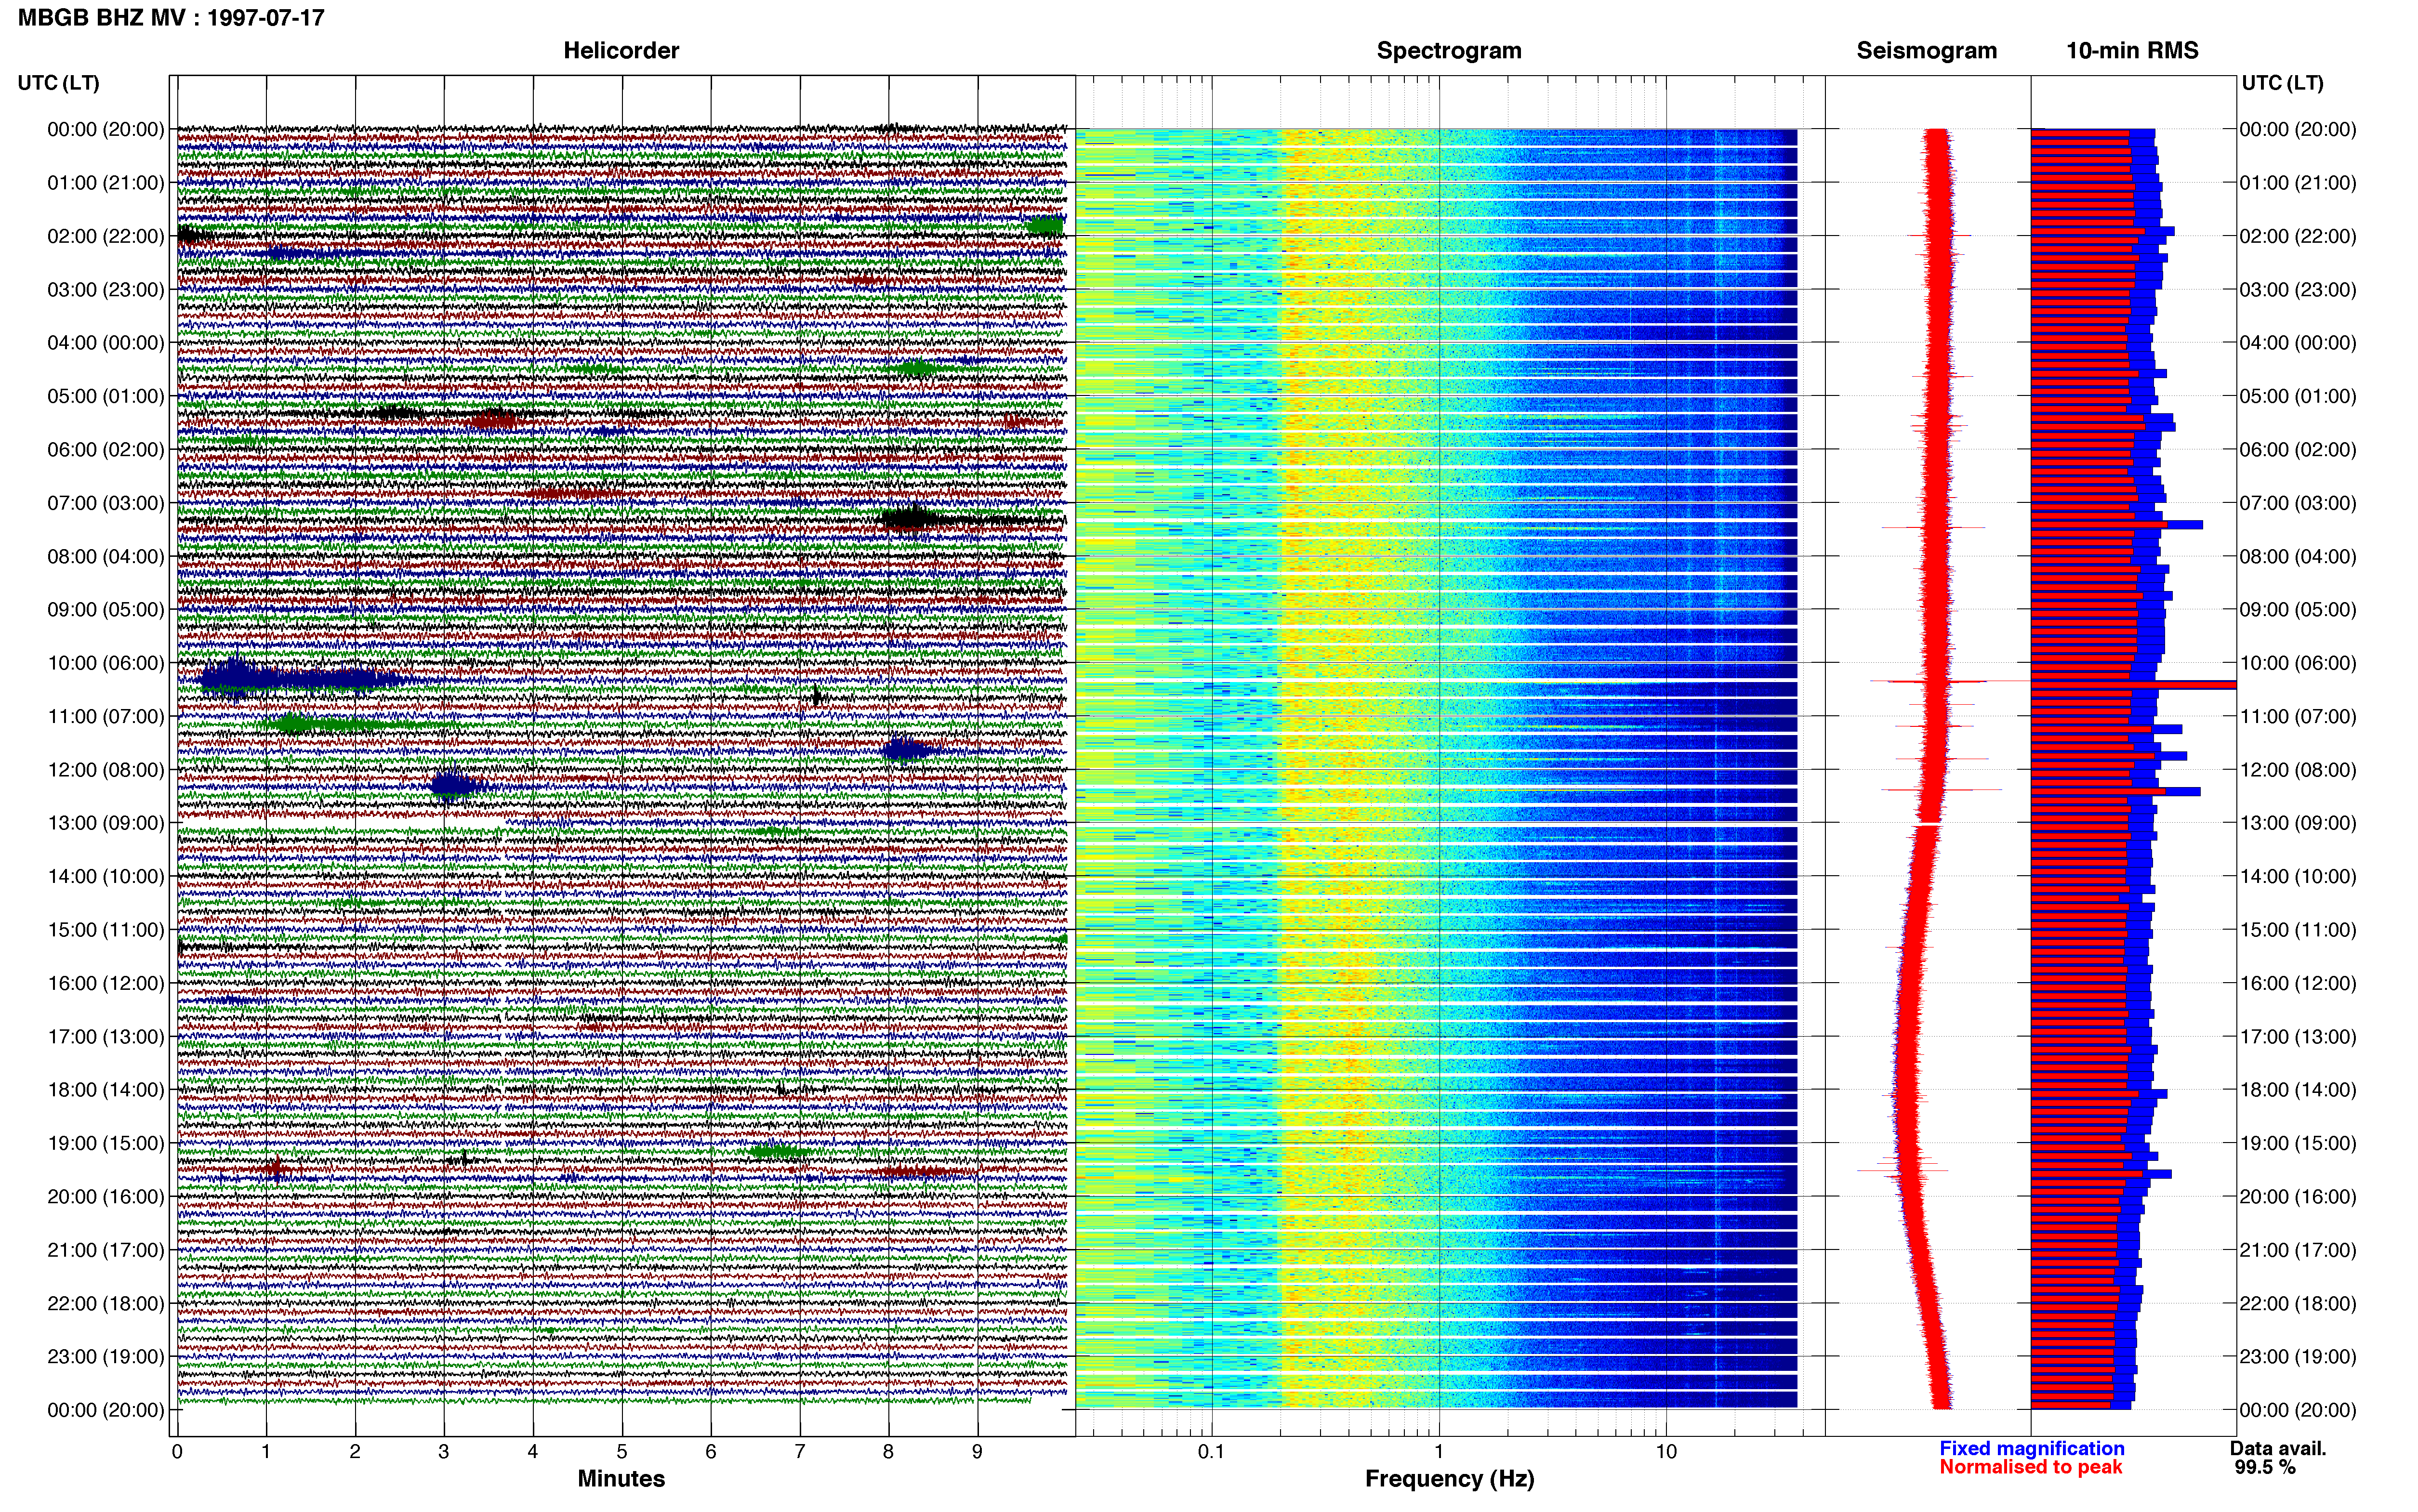Click left time label '15:00 (11:00)'

tap(106, 930)
